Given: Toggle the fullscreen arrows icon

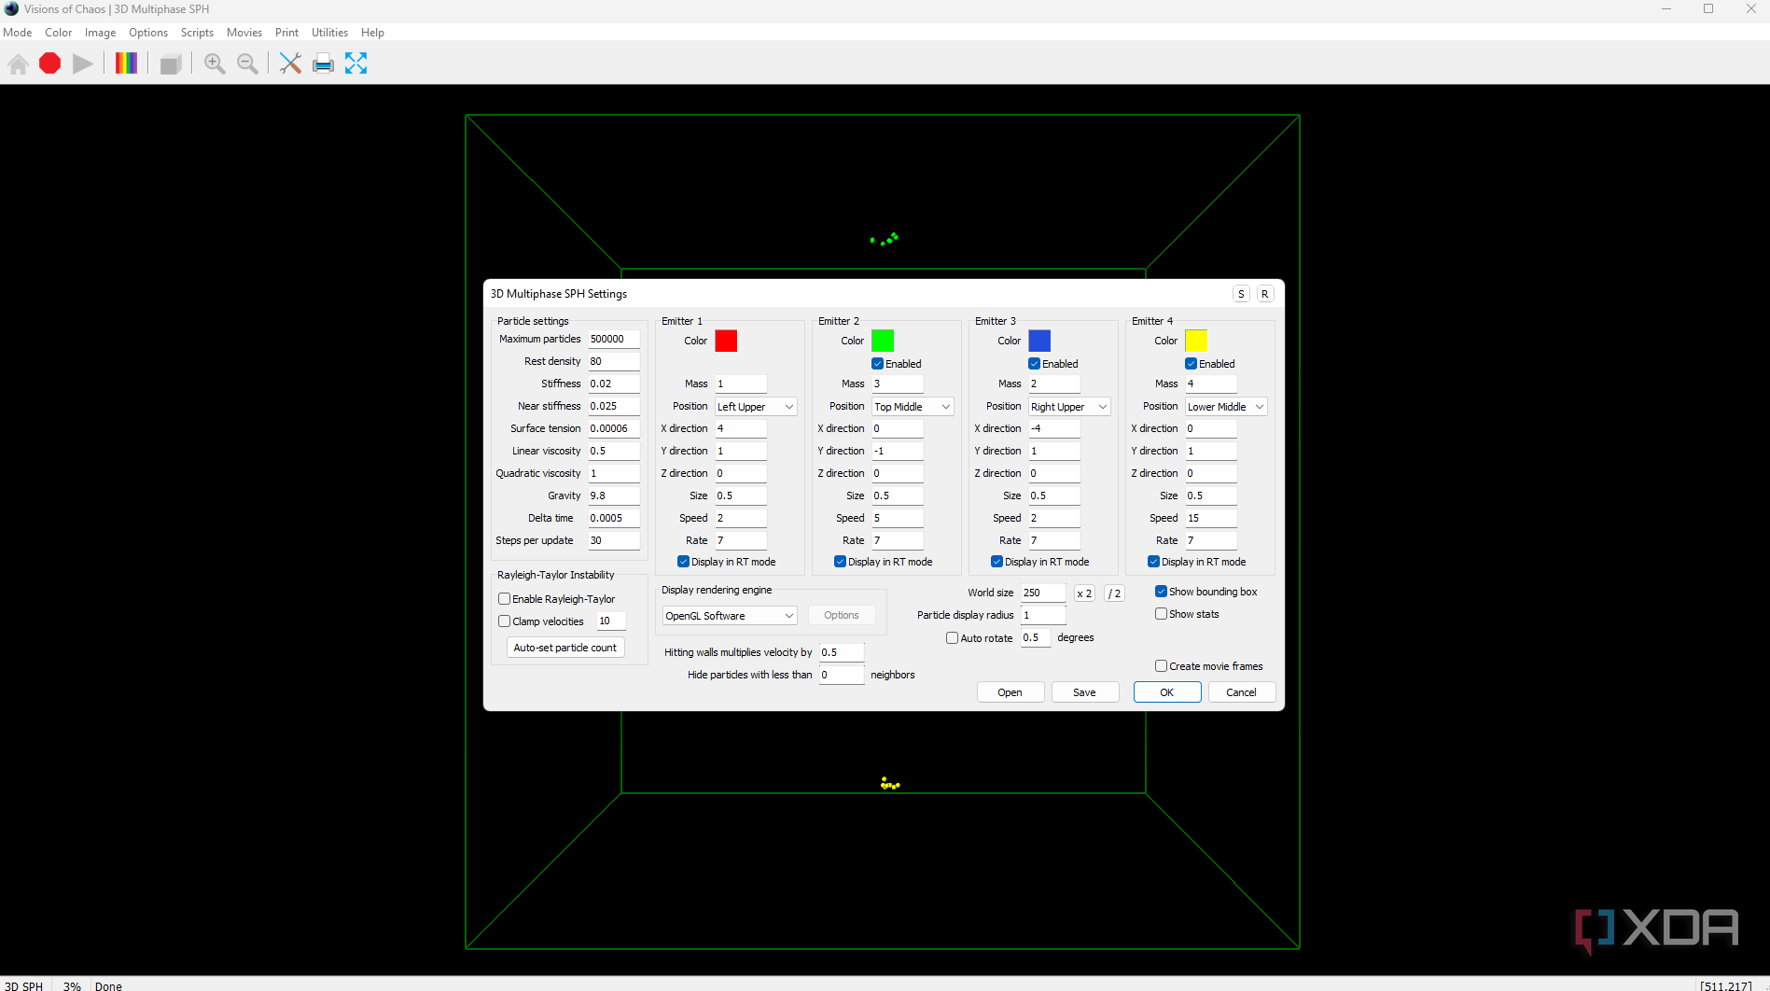Looking at the screenshot, I should tap(355, 63).
